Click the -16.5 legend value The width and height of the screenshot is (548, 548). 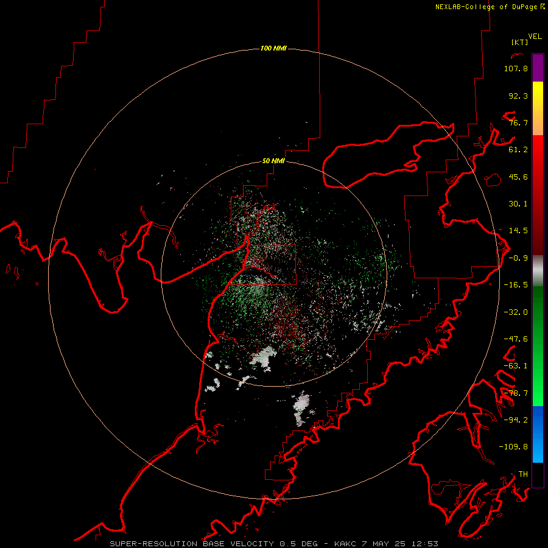click(x=516, y=285)
